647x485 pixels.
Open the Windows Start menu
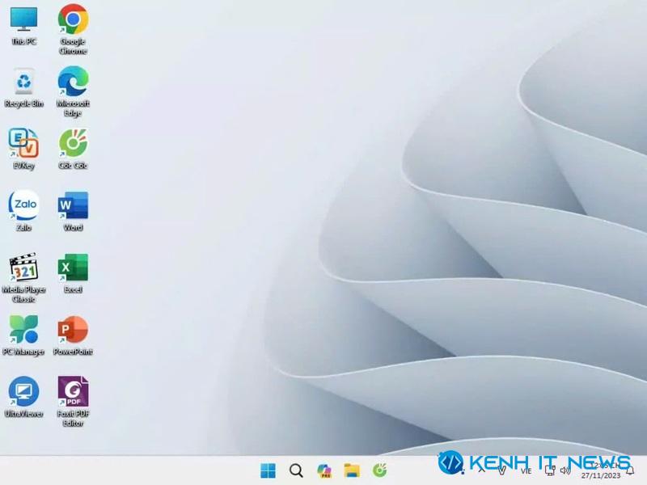269,470
